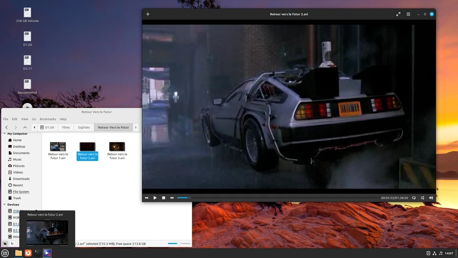458x258 pixels.
Task: Toggle repeat mode in the video player
Action: click(x=414, y=198)
